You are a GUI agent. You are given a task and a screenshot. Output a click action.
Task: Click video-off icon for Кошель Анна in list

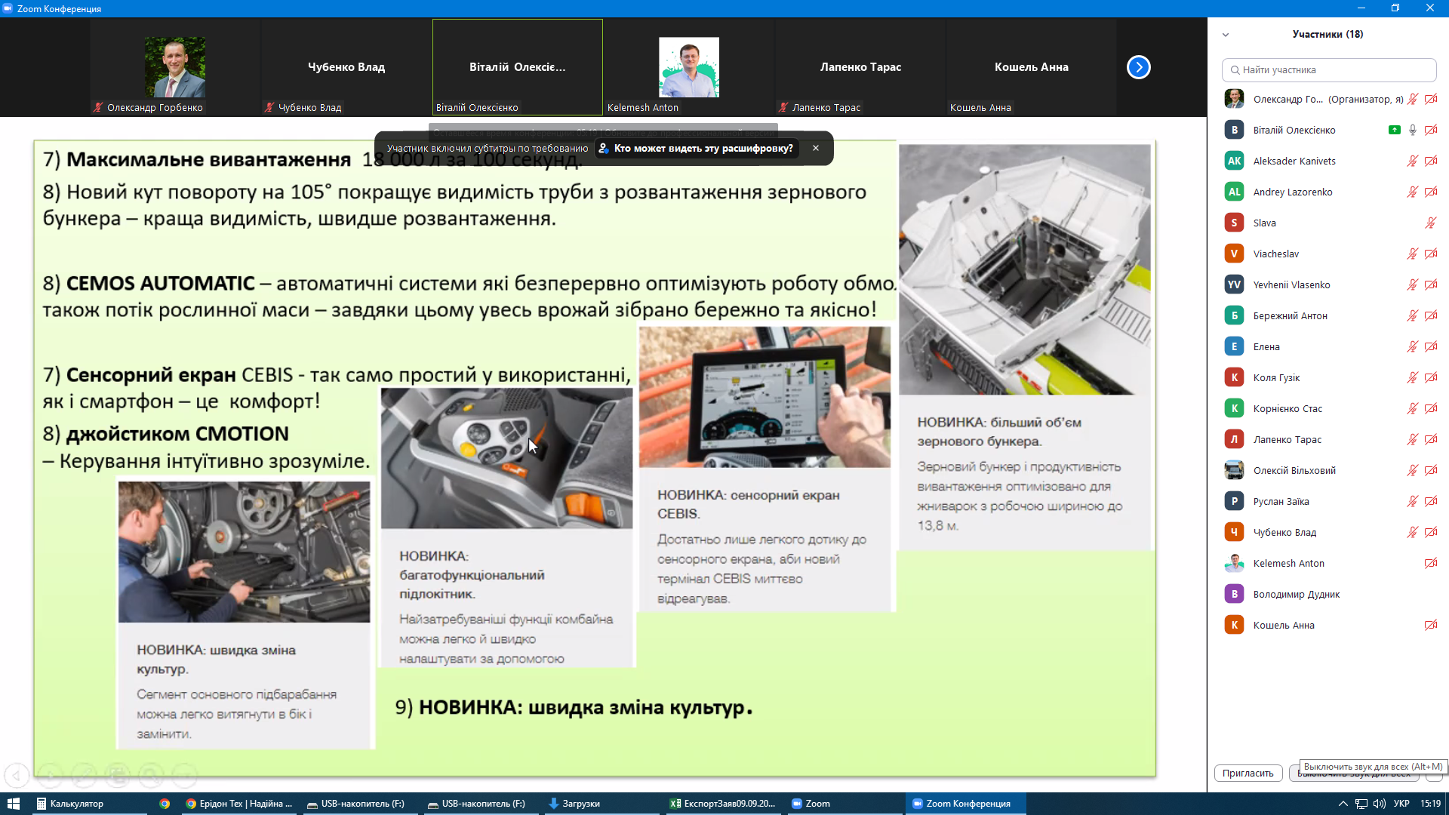click(x=1431, y=625)
